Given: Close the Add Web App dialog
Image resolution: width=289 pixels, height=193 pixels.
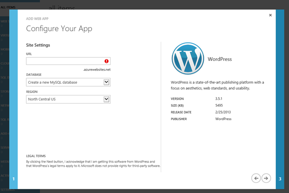Looking at the screenshot, I should pos(270,15).
